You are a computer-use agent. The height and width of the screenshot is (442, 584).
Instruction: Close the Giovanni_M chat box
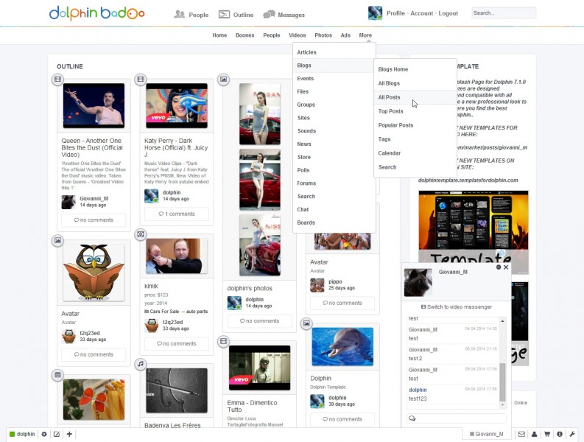tap(506, 267)
